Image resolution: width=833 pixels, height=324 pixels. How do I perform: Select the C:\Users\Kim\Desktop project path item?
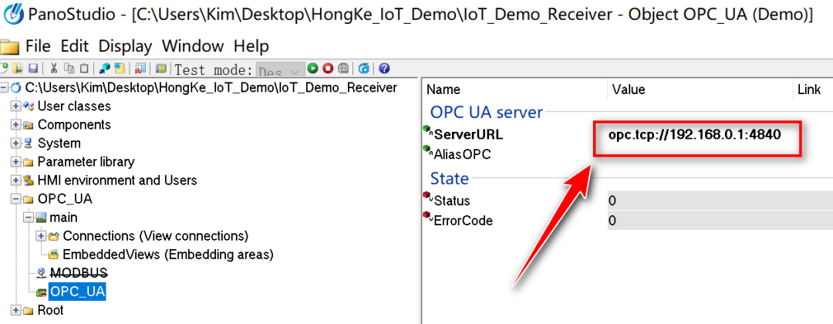click(x=211, y=88)
